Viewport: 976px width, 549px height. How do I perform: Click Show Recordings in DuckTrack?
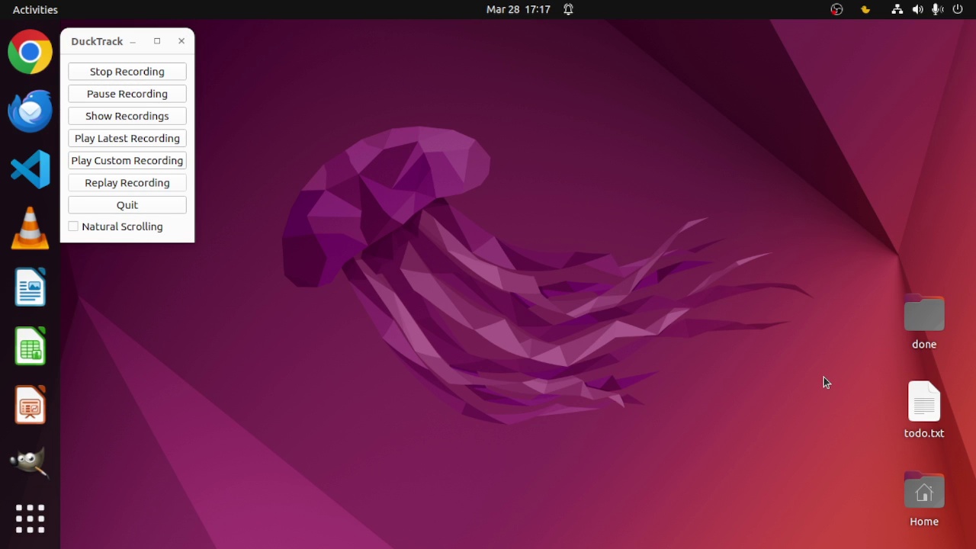click(127, 116)
